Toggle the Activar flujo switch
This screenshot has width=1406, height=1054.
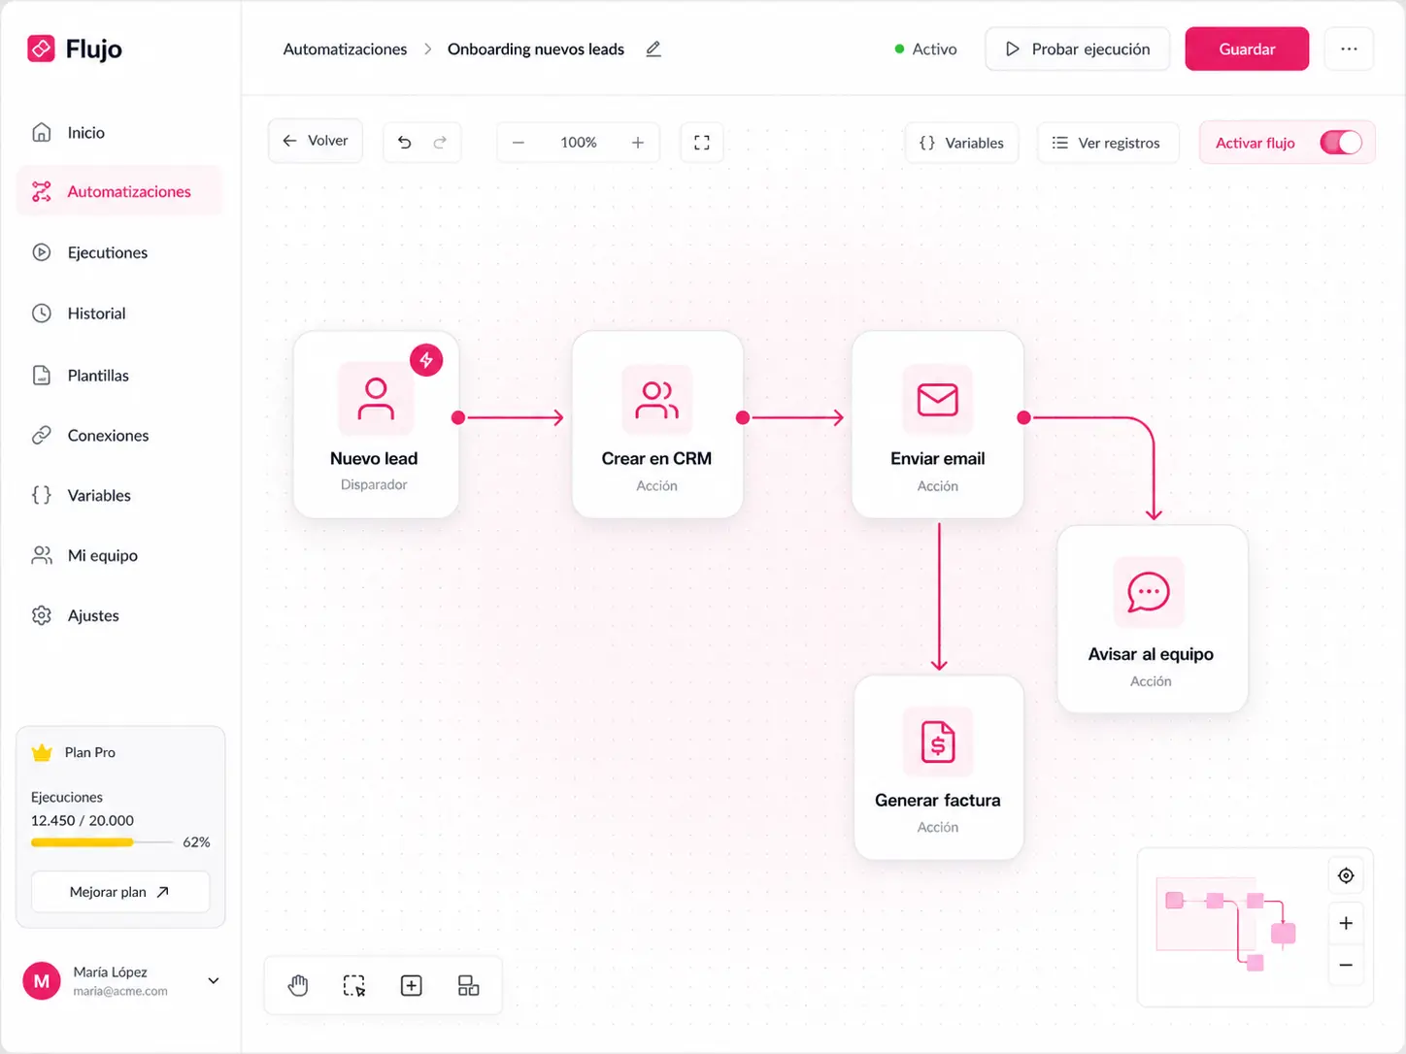1341,143
